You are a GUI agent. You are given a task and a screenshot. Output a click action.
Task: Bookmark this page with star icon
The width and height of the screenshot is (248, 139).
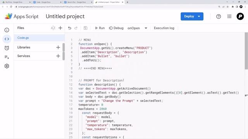[227, 7]
